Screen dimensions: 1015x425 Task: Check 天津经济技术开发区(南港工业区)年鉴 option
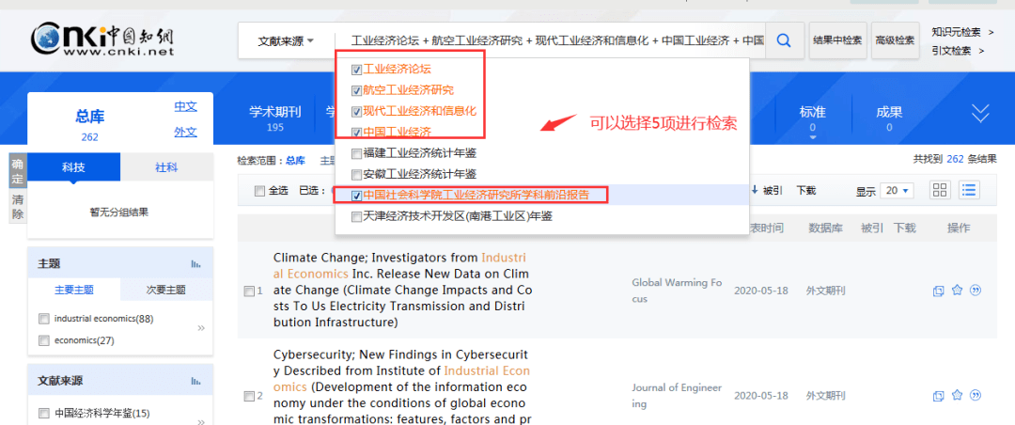point(356,217)
